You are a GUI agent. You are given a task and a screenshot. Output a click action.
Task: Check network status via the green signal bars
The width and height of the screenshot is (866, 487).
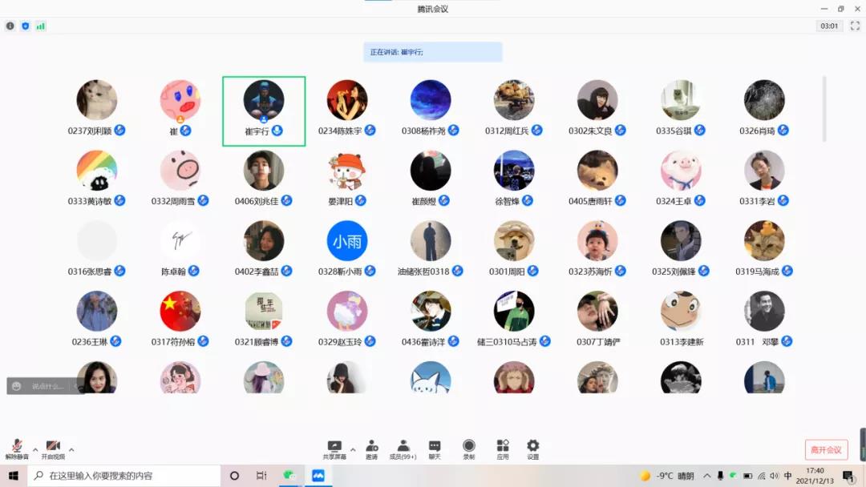[40, 26]
